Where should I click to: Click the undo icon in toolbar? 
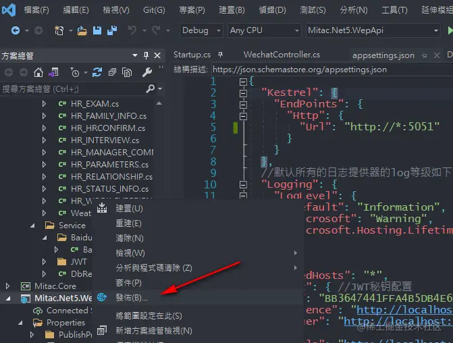[132, 30]
